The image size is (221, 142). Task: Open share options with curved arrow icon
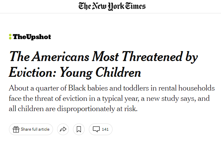(x=63, y=129)
